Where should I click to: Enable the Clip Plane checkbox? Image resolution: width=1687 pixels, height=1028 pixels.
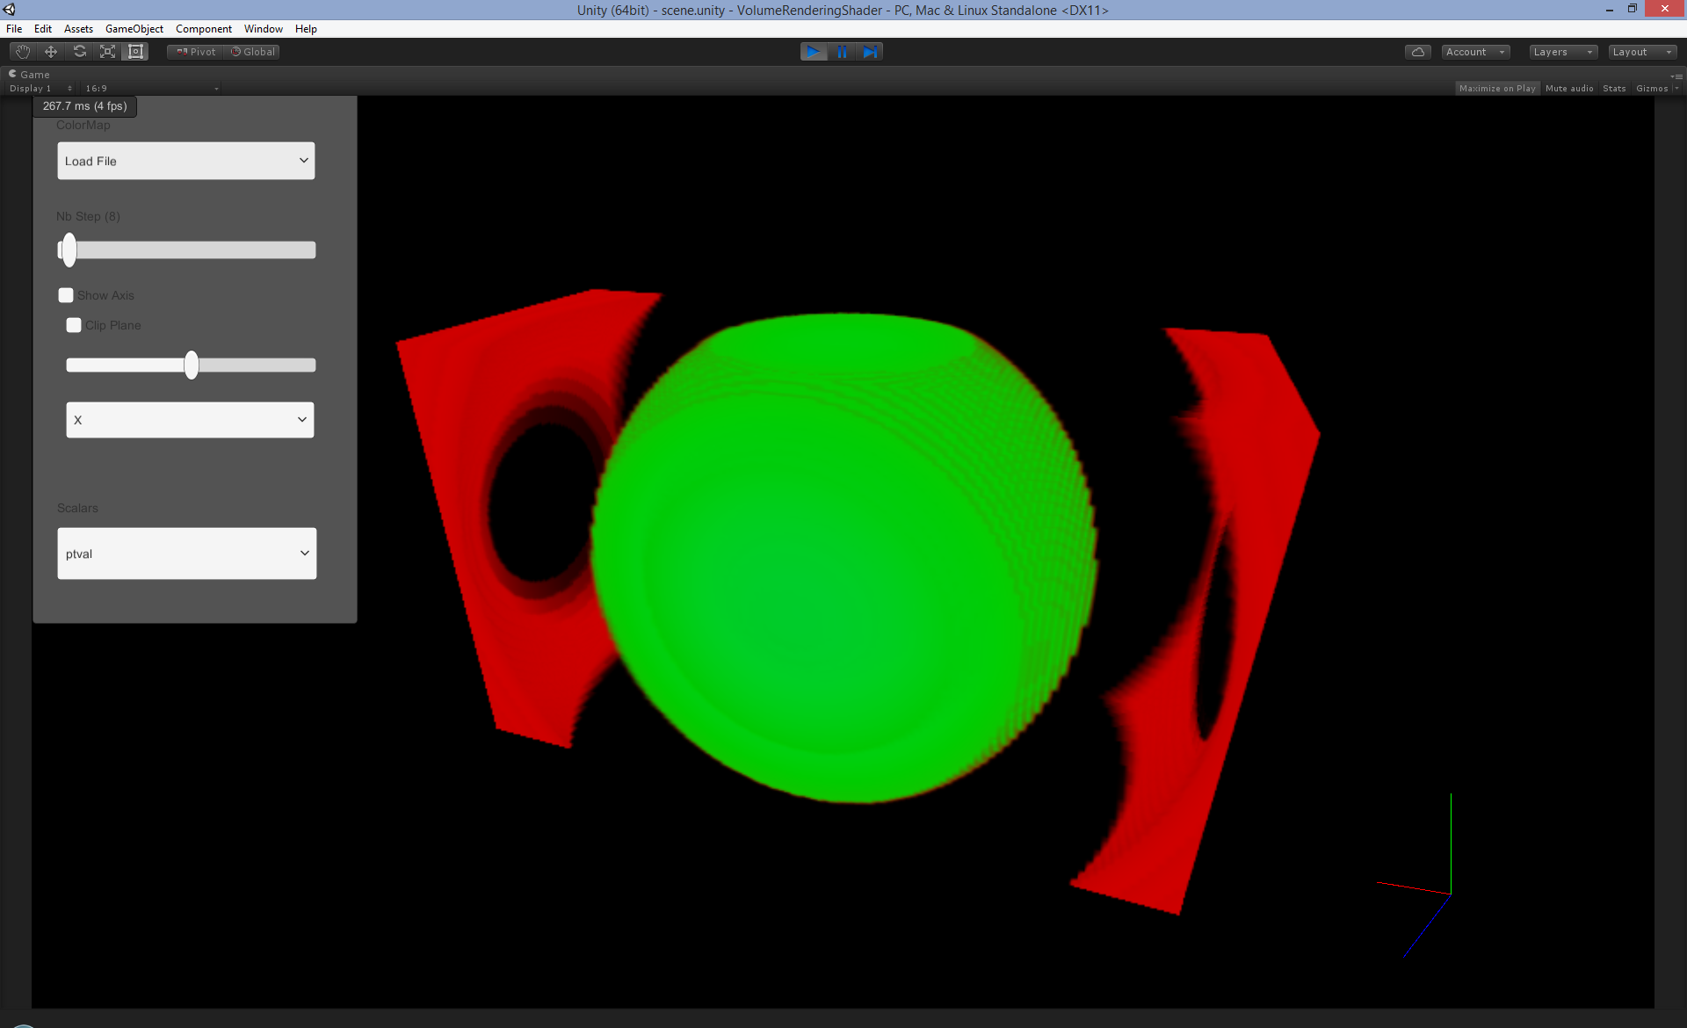74,325
